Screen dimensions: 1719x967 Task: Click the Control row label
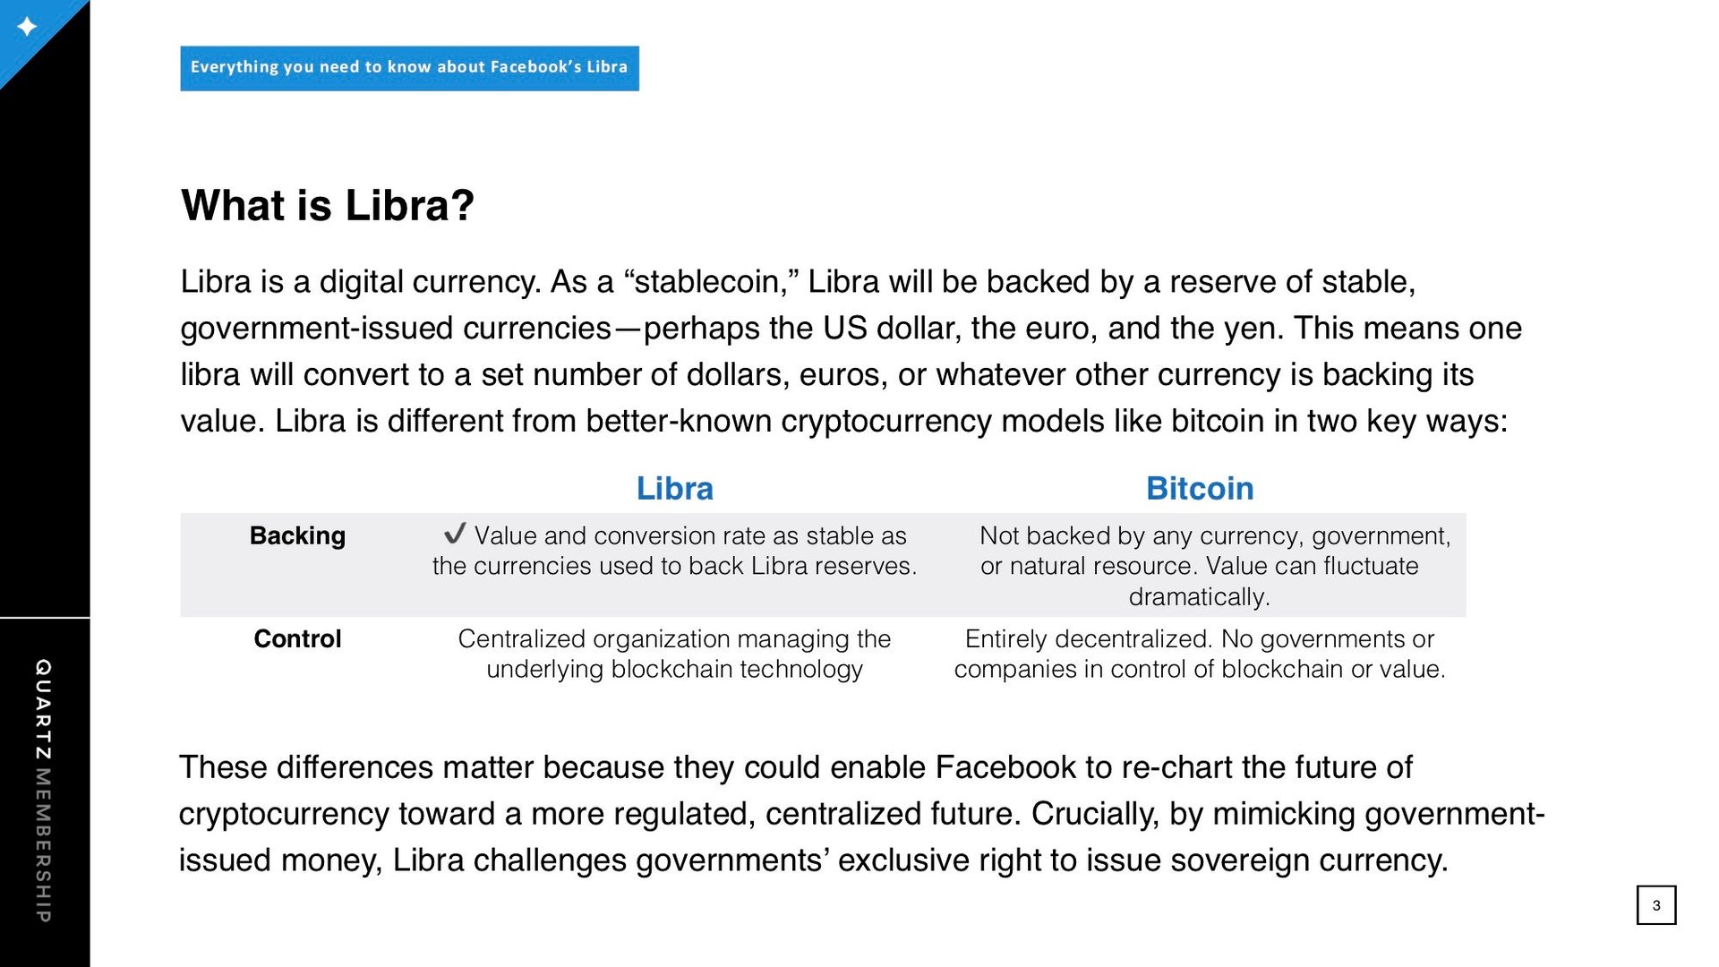click(297, 639)
